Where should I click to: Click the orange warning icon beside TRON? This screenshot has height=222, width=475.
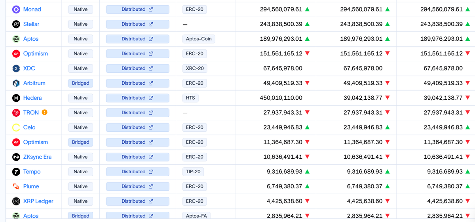(x=45, y=112)
